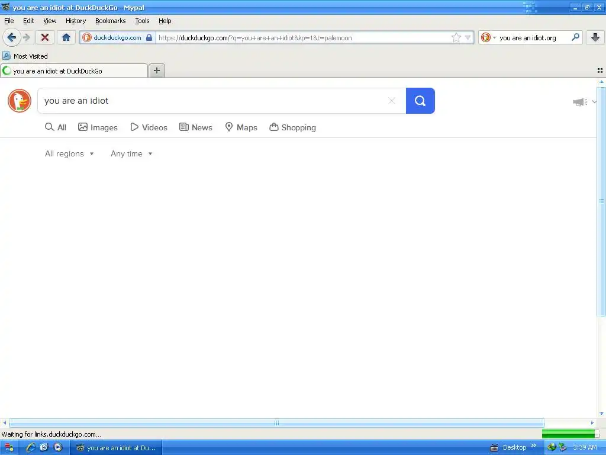Switch to the Videos results tab
This screenshot has width=606, height=455.
pyautogui.click(x=149, y=127)
